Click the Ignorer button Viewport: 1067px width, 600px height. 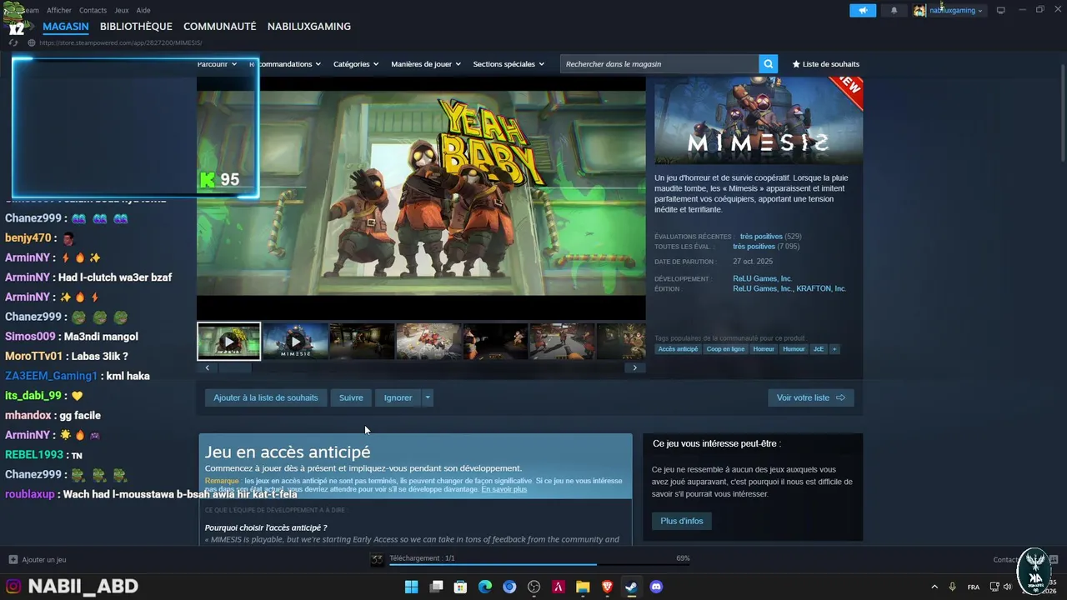click(x=398, y=397)
